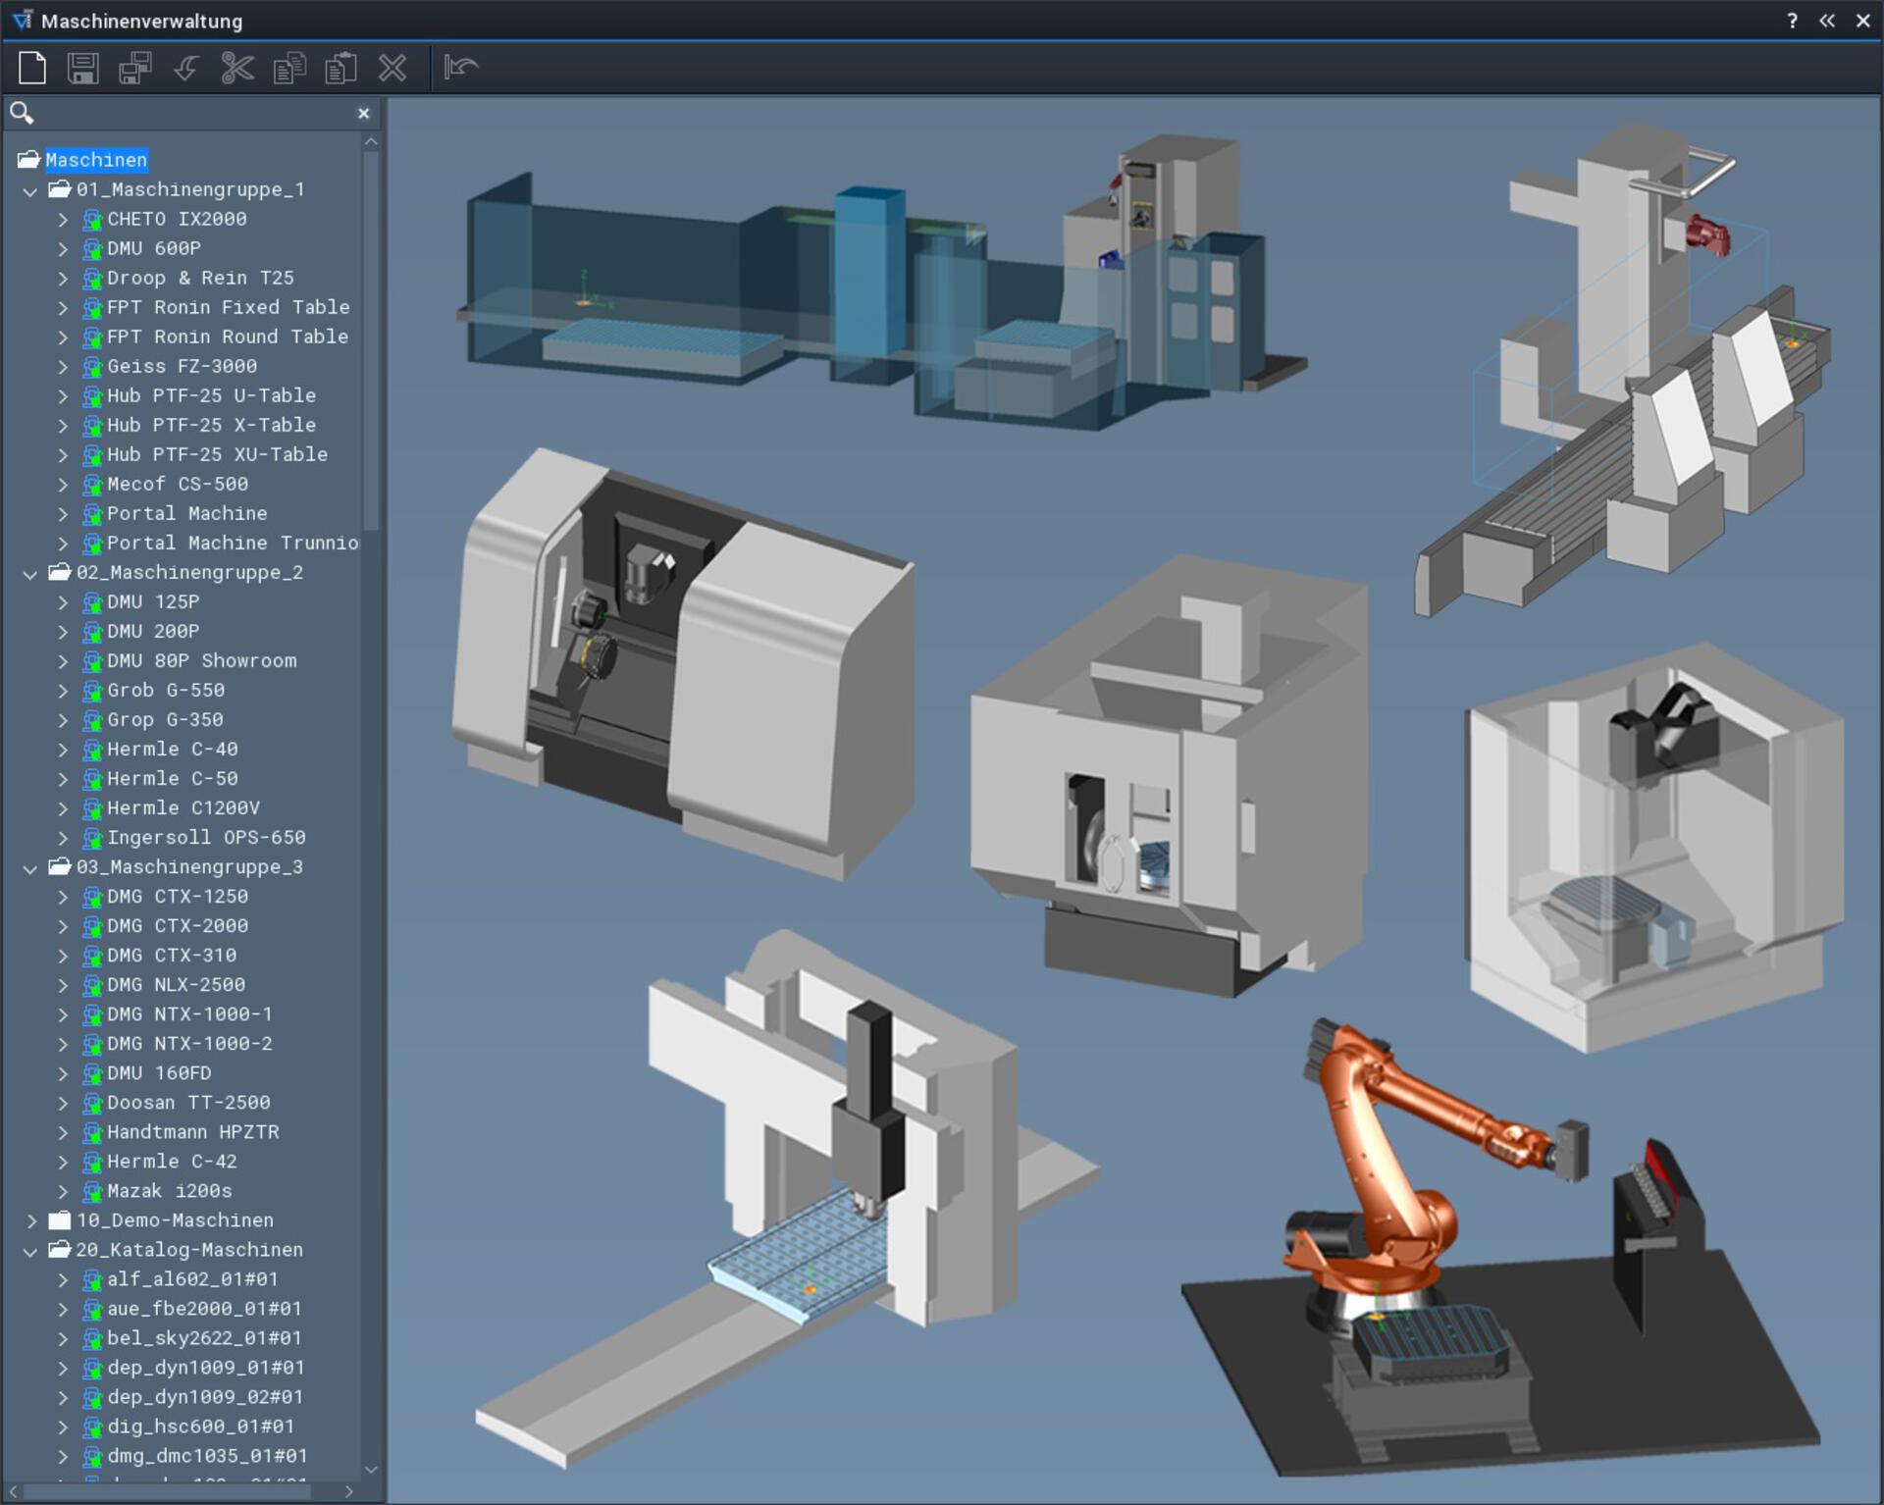Click the tree vertical scrollbar down arrow

(371, 1469)
